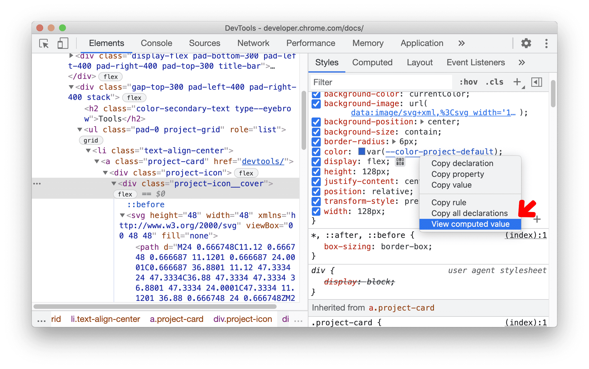Select Copy all declarations menu item
The image size is (589, 369).
[469, 213]
